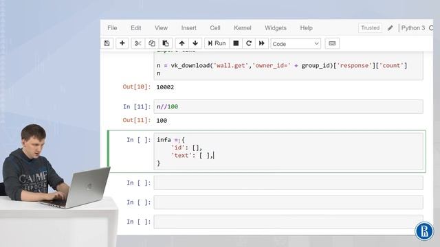Interrupt the kernel with the stop icon
The image size is (440, 247).
click(236, 43)
